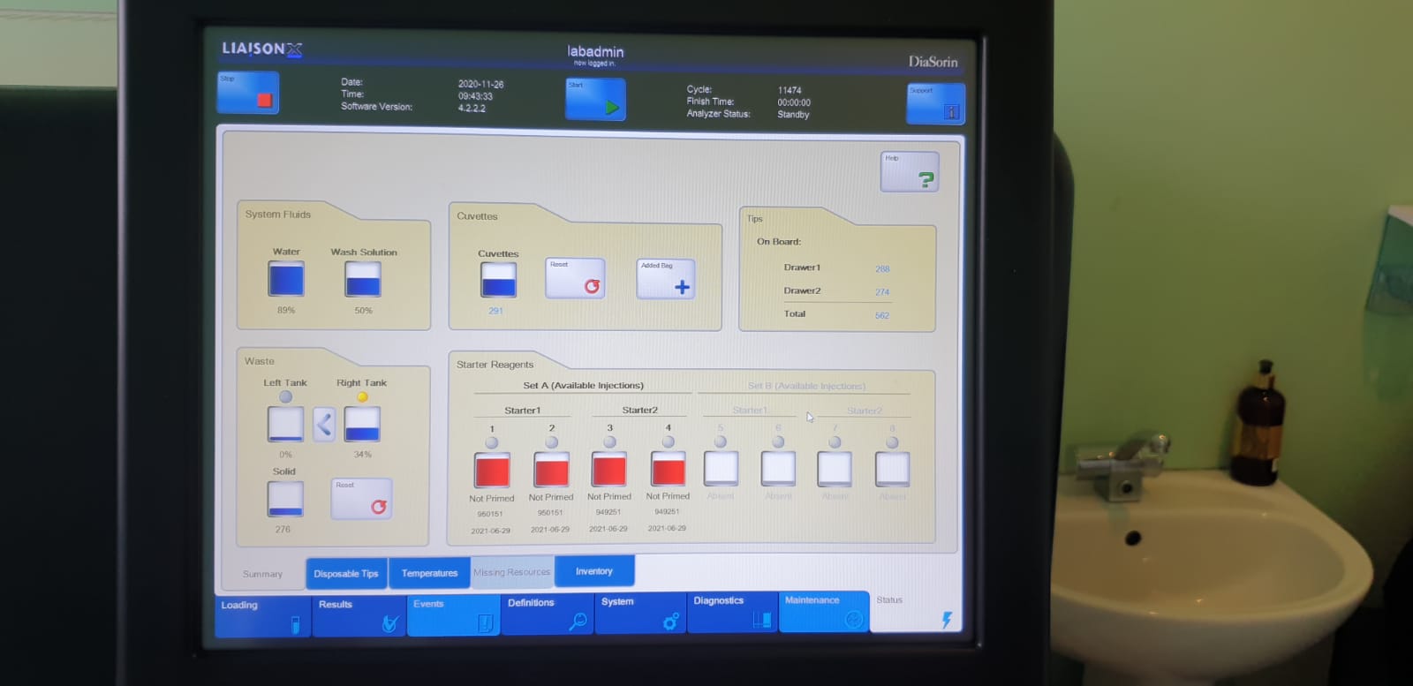Open the Support info button

(x=935, y=104)
